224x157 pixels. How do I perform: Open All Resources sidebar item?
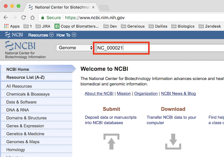(37, 86)
